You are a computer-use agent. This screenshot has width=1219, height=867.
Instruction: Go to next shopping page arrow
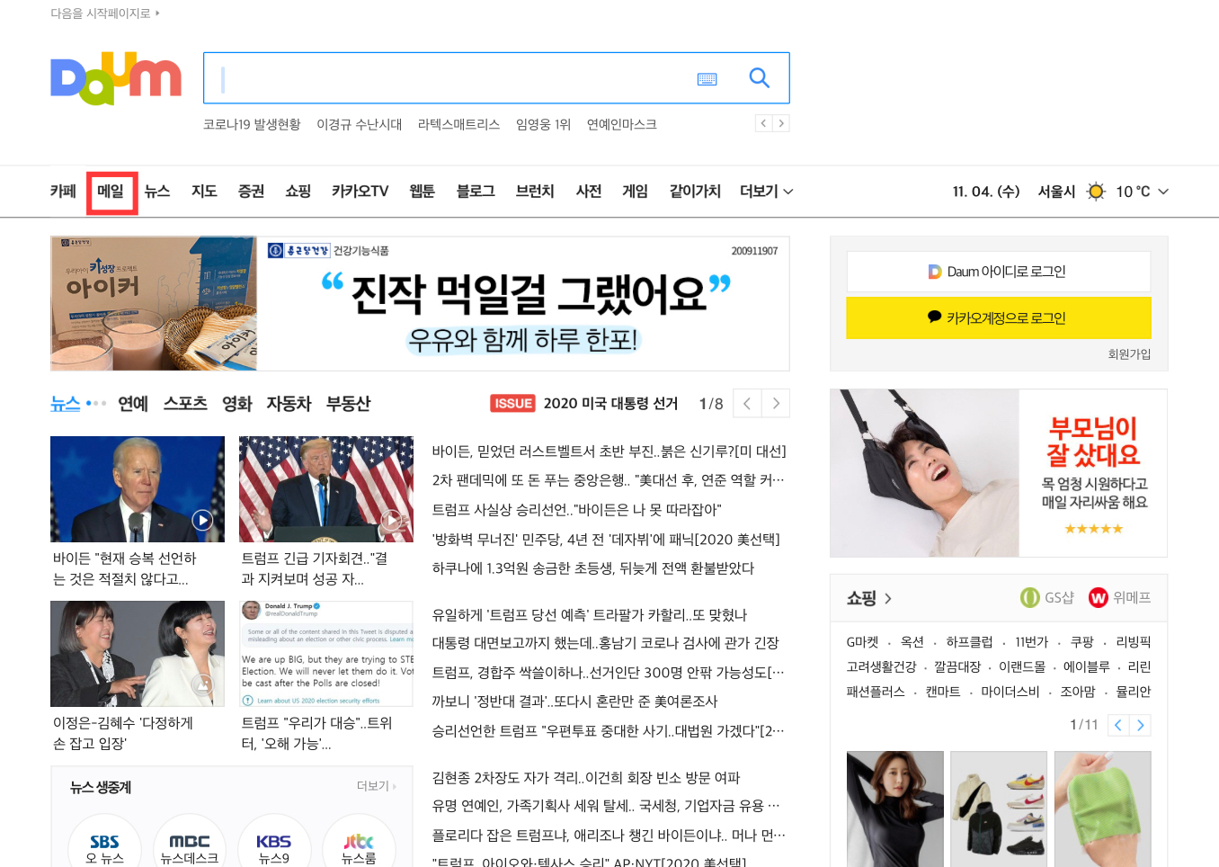[x=1140, y=725]
